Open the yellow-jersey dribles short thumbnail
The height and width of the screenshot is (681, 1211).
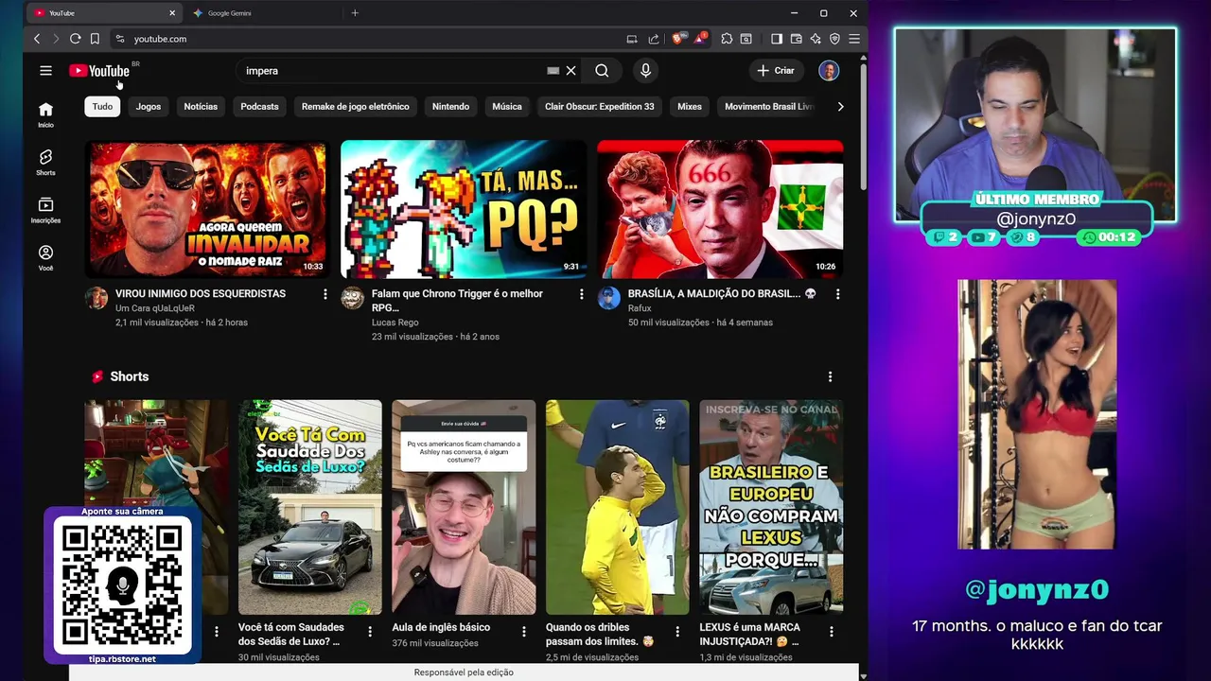coord(618,507)
